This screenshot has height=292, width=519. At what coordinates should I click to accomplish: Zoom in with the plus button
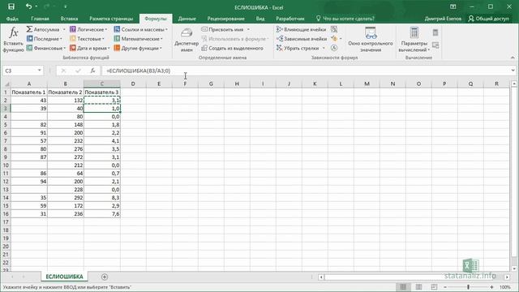coord(491,287)
